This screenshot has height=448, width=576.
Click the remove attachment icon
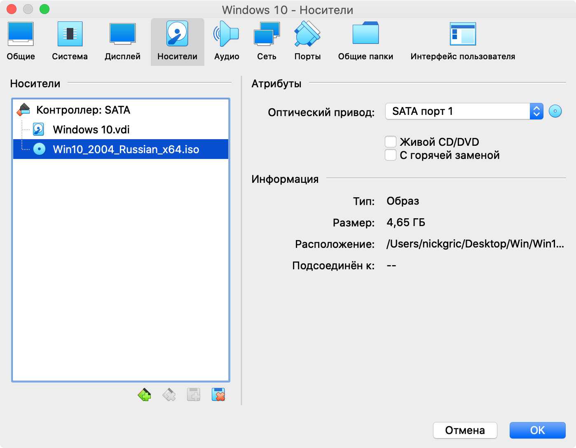coord(218,395)
